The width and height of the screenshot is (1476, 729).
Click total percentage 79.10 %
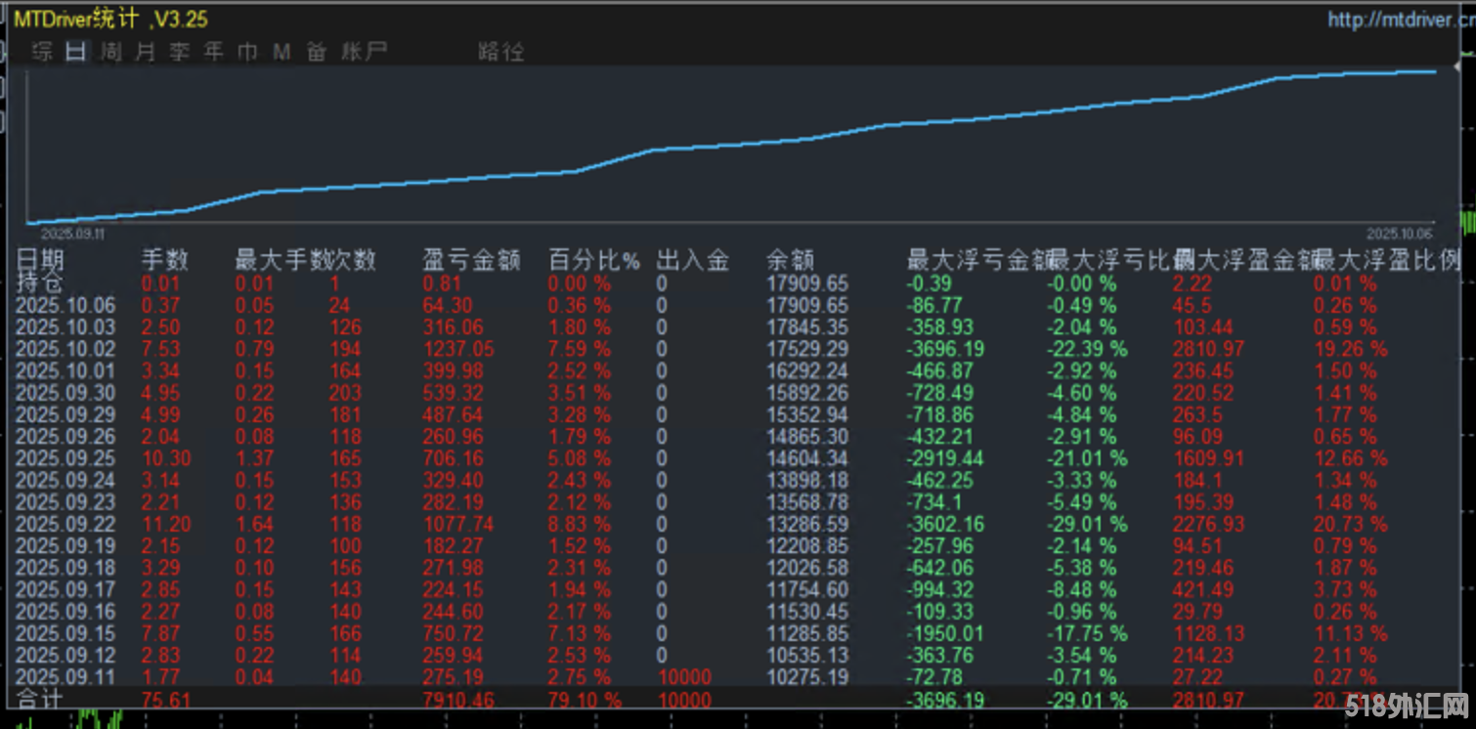[584, 700]
